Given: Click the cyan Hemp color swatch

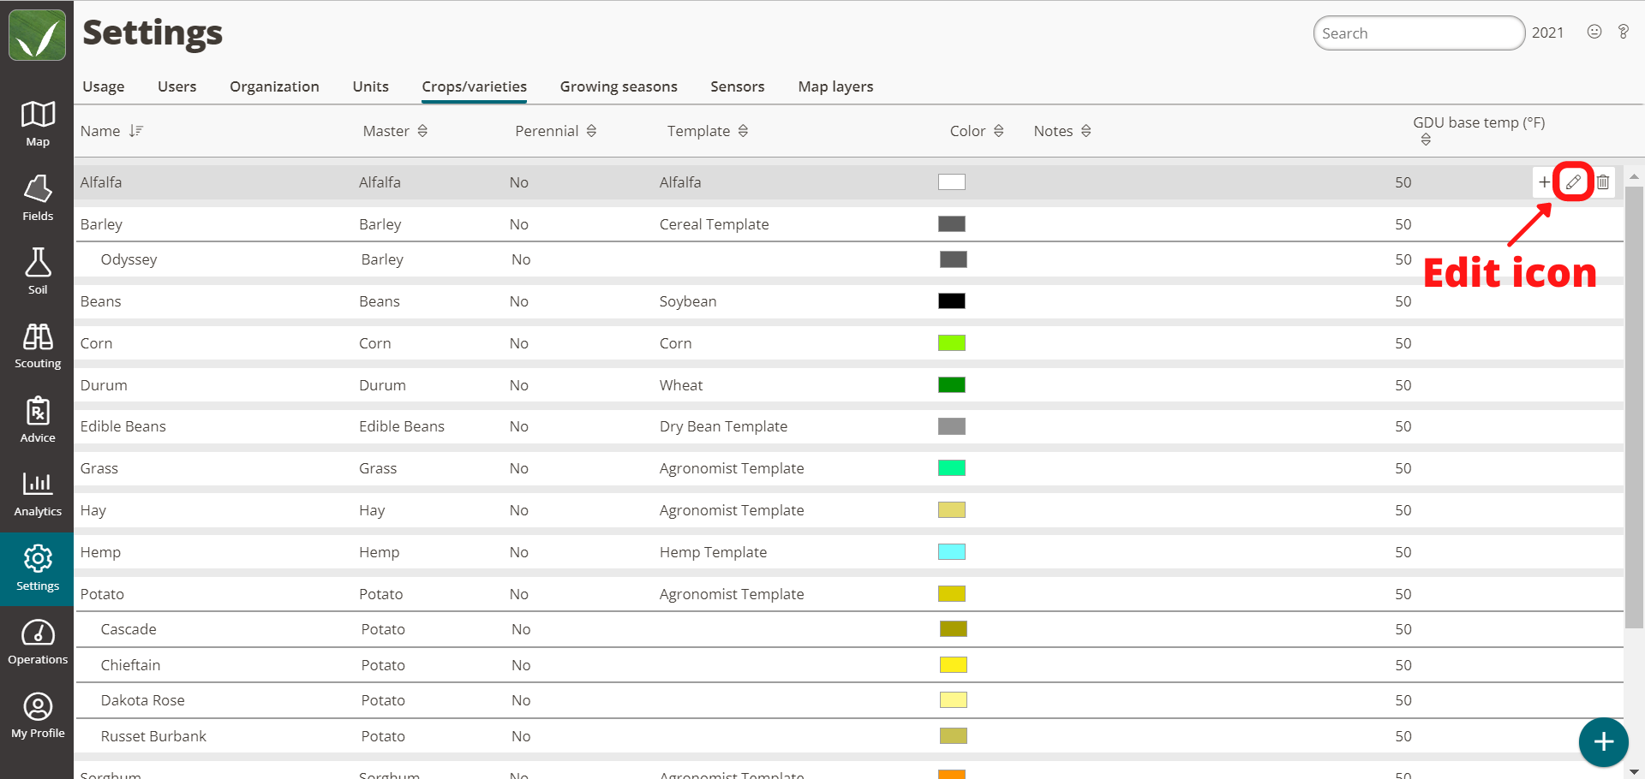Looking at the screenshot, I should (951, 551).
